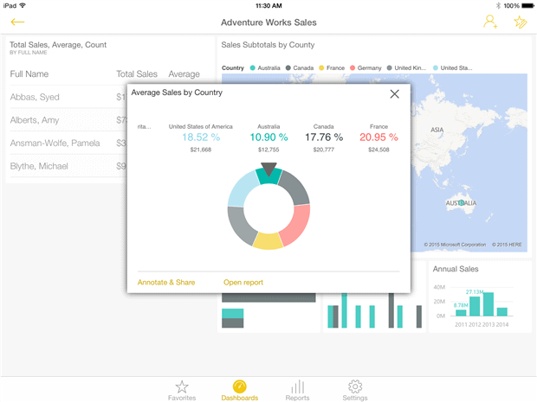Tap the Bluetooth status icon
537x402 pixels.
coord(498,5)
